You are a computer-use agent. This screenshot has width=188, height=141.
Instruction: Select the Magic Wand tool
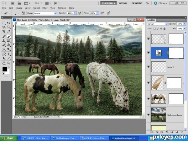coord(8,27)
